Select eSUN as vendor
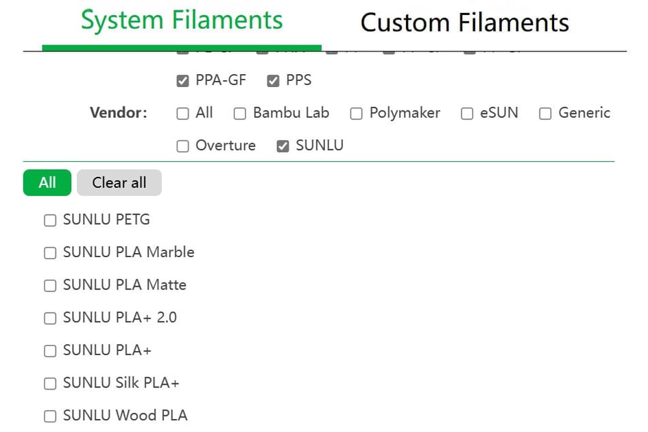The width and height of the screenshot is (648, 432). pos(467,114)
